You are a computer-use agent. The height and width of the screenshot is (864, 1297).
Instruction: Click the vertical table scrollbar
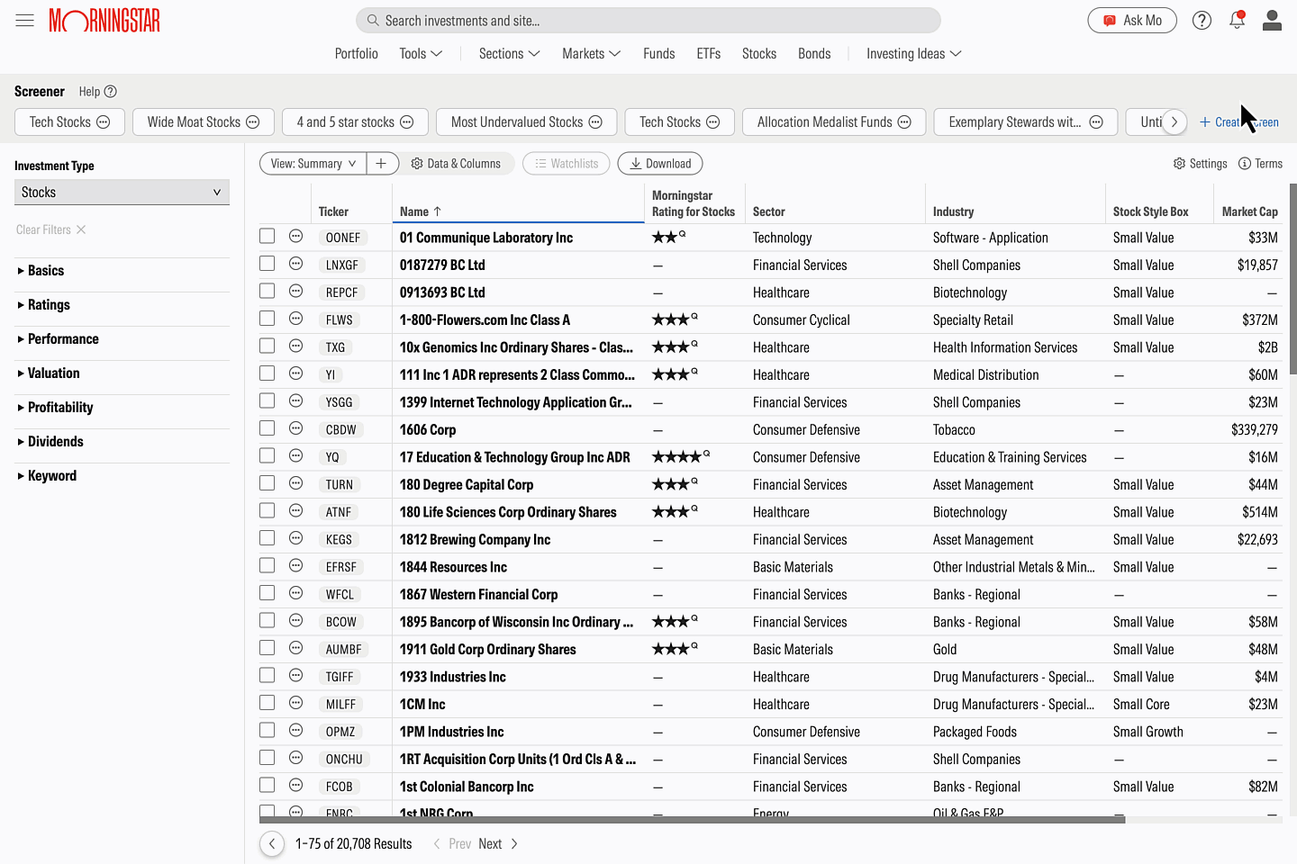1293,279
